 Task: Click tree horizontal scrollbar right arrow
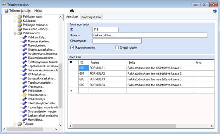pos(56,129)
